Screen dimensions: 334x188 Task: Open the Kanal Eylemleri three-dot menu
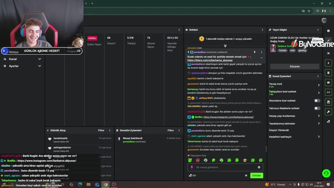pos(318,76)
